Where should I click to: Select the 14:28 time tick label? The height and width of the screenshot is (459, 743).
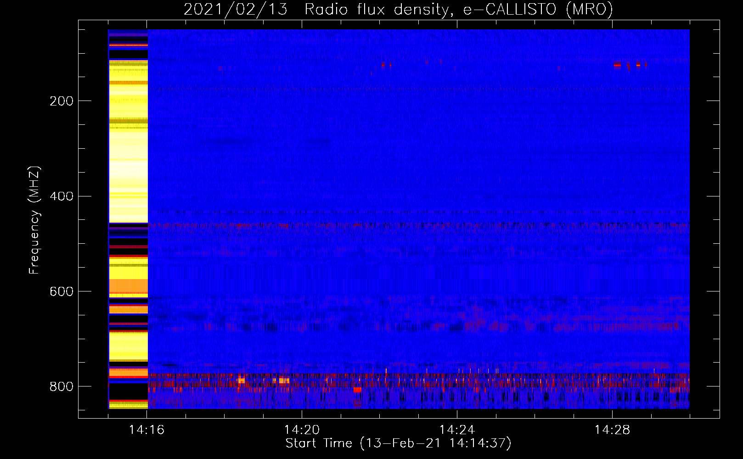point(612,430)
